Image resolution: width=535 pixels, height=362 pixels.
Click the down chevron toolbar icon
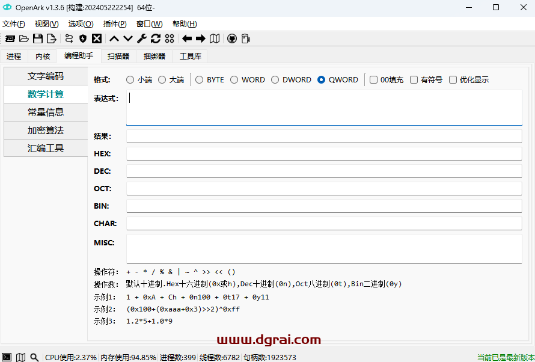[128, 38]
